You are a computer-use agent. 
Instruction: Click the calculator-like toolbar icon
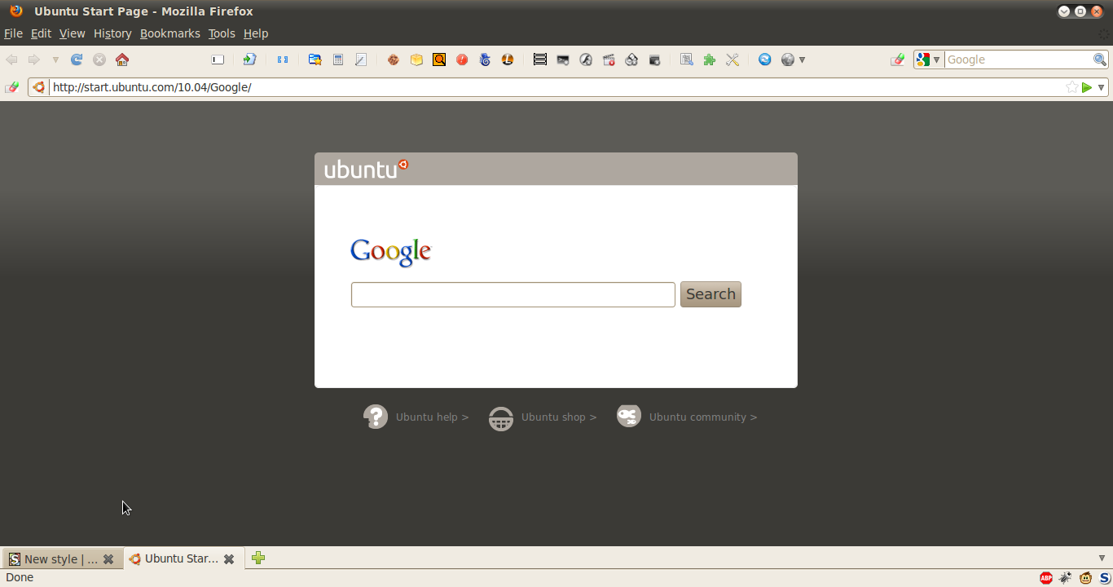(x=338, y=60)
